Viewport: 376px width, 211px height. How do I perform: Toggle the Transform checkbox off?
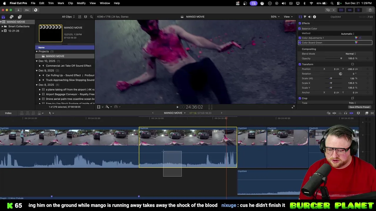300,64
